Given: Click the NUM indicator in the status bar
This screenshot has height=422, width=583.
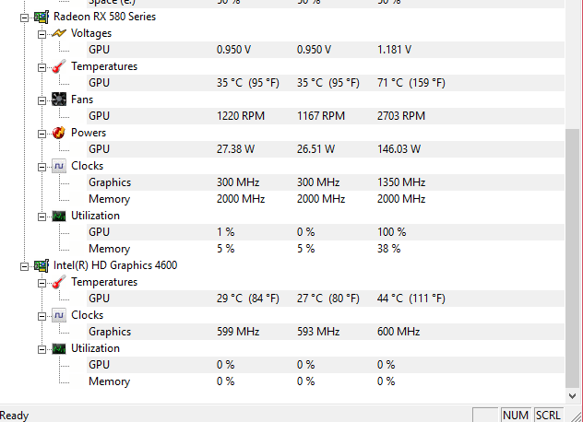Looking at the screenshot, I should pos(516,415).
